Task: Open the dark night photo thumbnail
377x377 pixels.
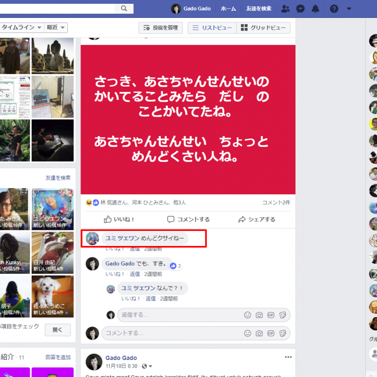Action: [x=53, y=140]
